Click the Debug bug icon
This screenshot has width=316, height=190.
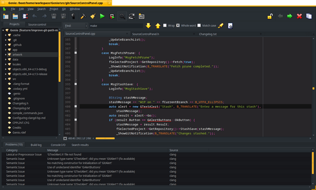[112, 16]
